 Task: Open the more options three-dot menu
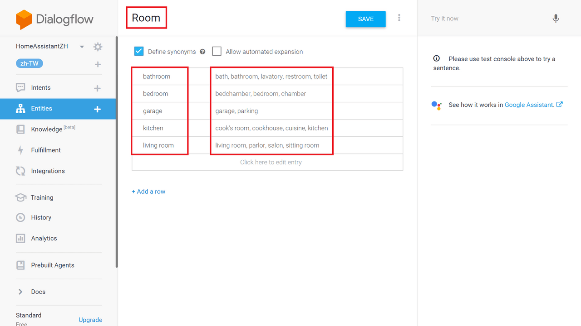pos(399,18)
